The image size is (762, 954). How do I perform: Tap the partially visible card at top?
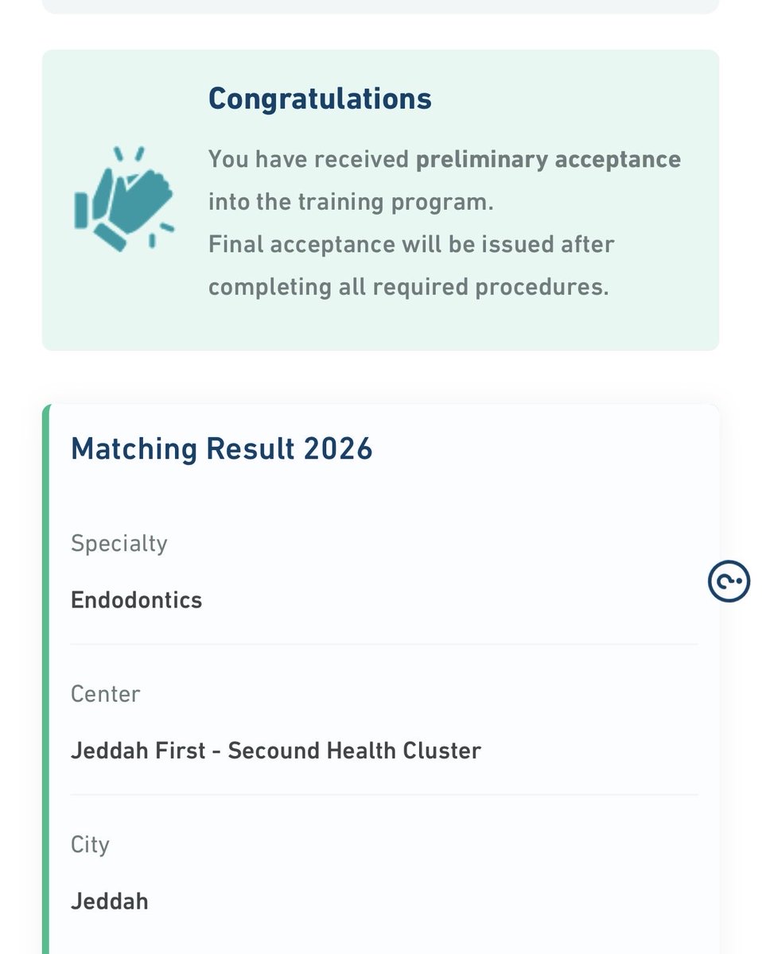click(380, 6)
